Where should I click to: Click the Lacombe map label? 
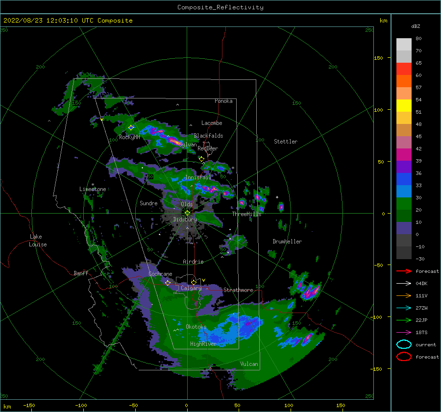(212, 123)
